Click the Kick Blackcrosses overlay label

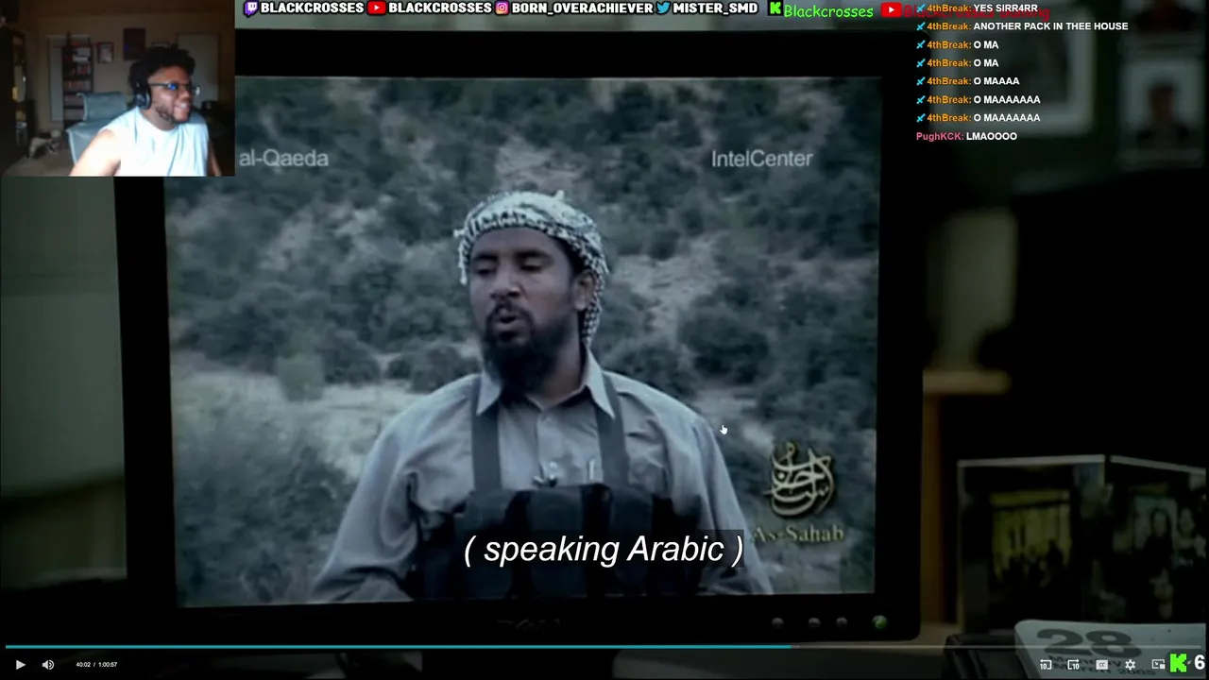pyautogui.click(x=822, y=10)
